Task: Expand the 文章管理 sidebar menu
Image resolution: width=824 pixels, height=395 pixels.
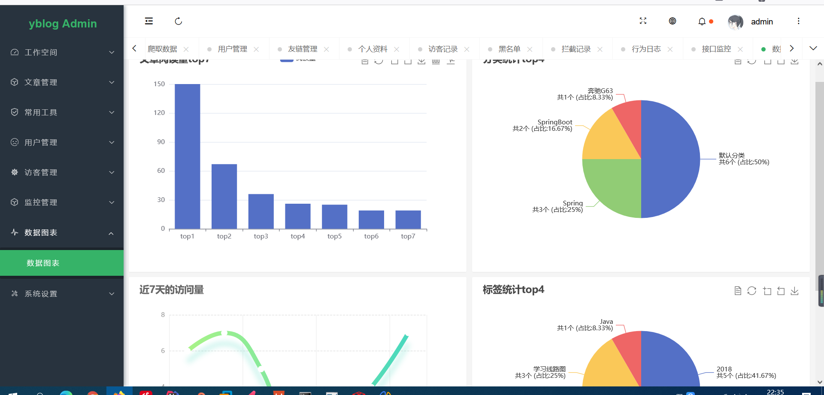Action: tap(62, 82)
